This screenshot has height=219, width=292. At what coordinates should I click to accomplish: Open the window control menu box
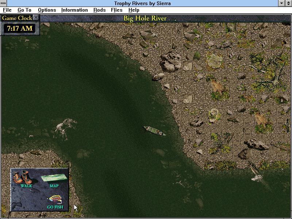3,3
